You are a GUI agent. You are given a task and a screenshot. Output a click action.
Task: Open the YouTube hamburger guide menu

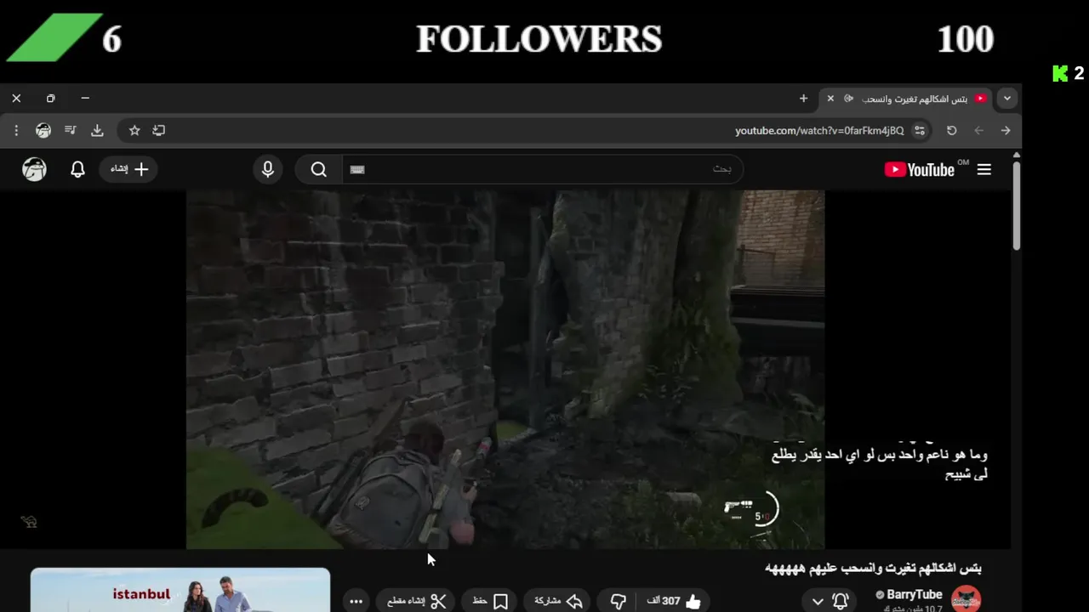pos(984,169)
